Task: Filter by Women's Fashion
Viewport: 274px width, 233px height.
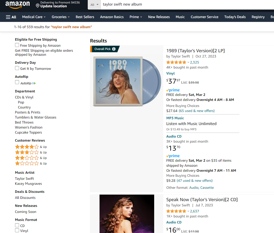Action: tap(29, 128)
